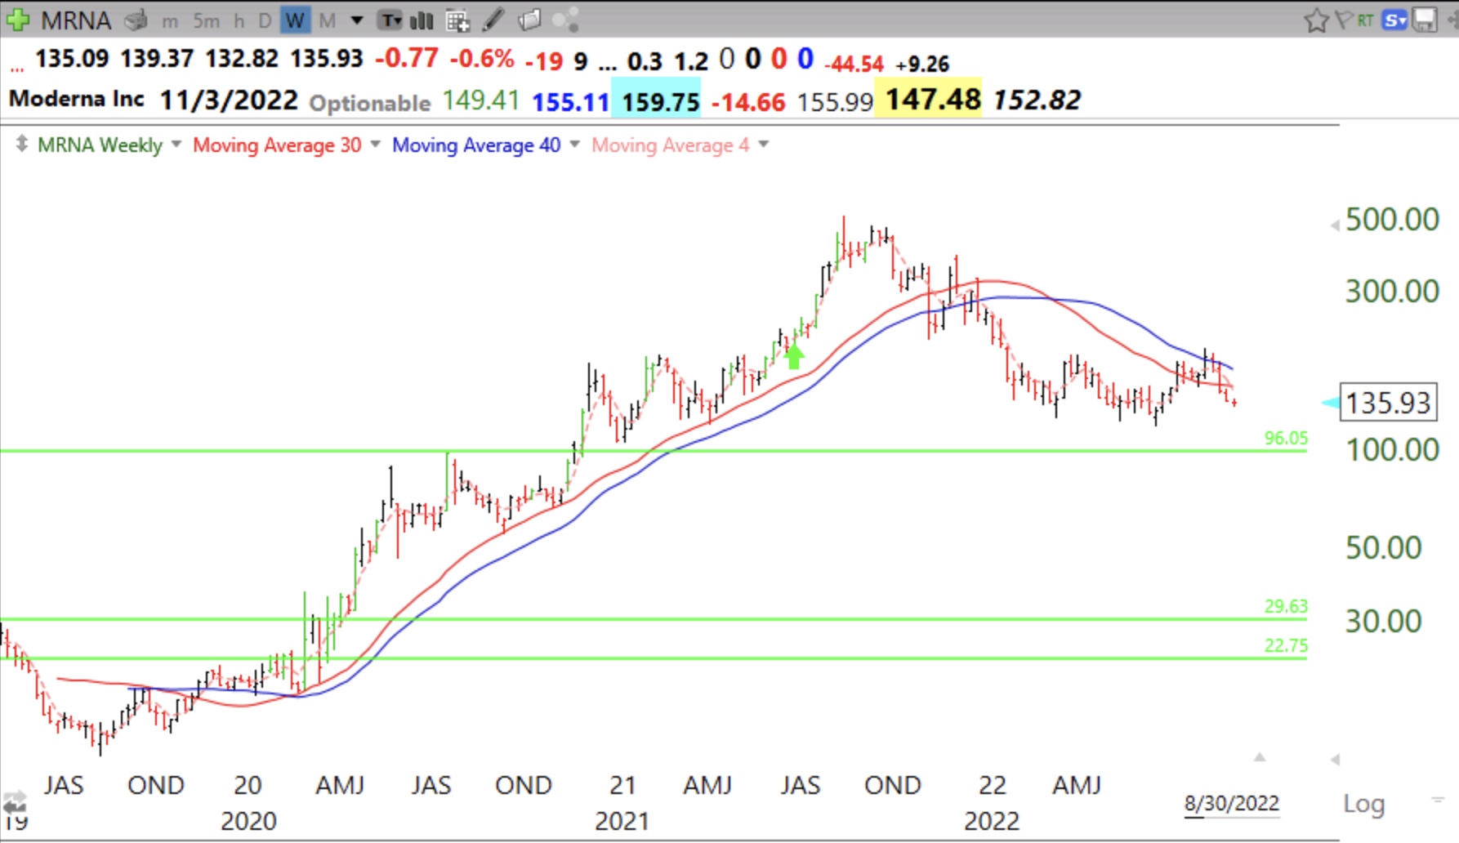Select the Monthly 'M' timeframe
This screenshot has width=1459, height=843.
[328, 20]
